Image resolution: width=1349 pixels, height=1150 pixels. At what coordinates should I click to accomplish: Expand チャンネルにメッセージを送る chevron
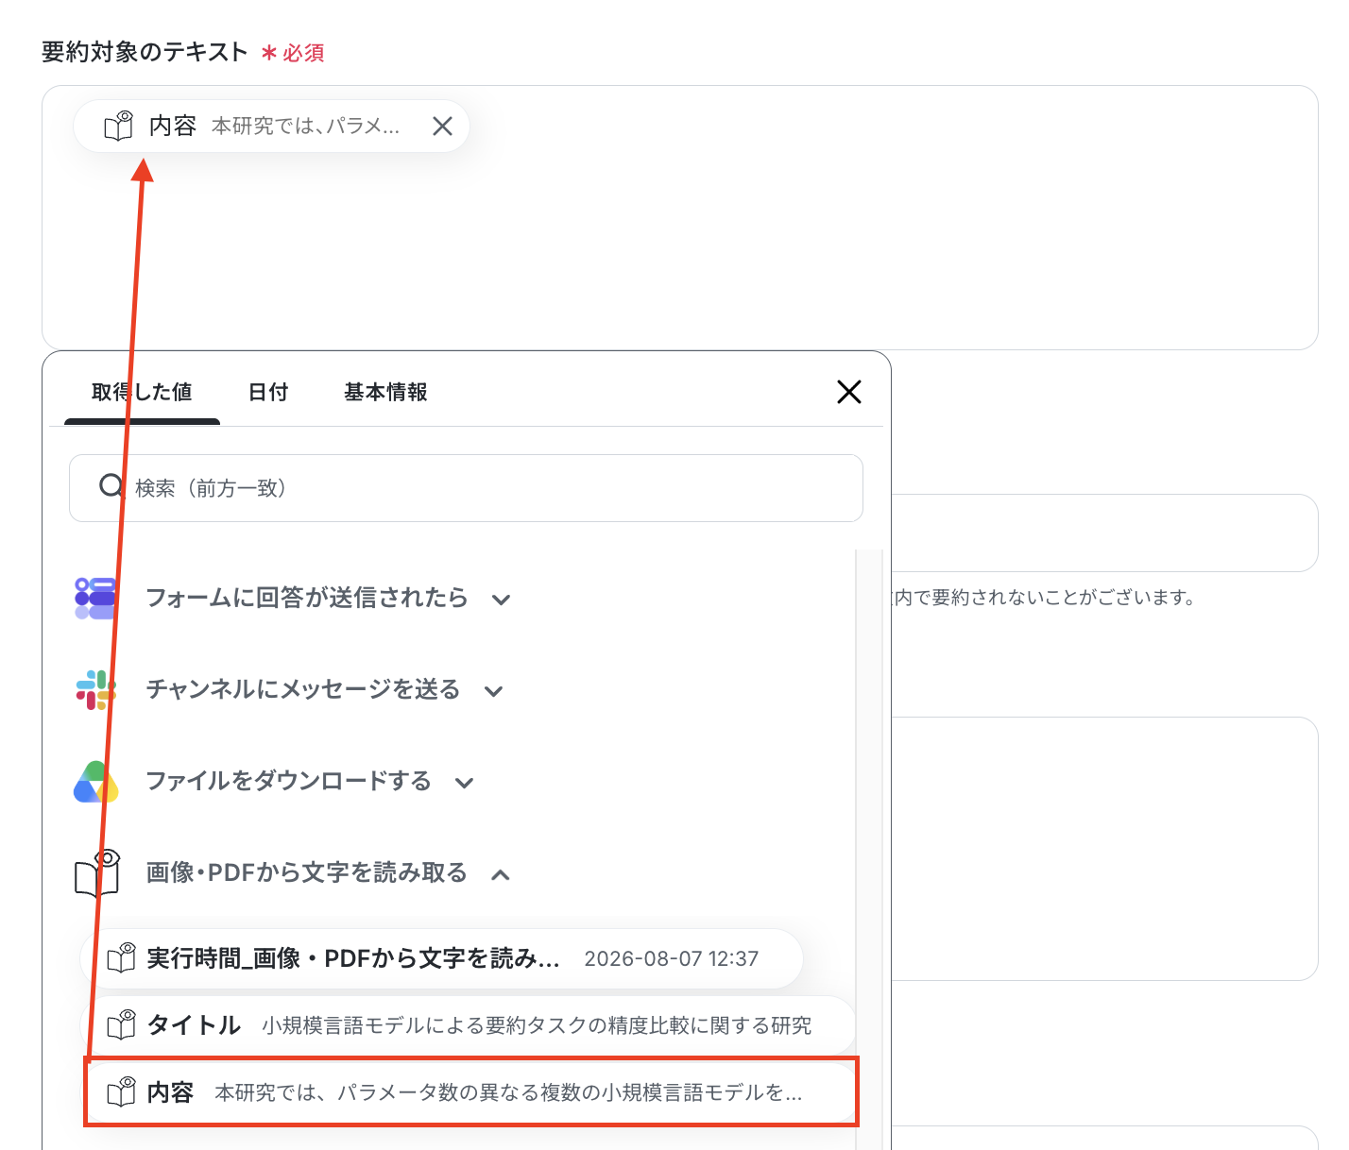[x=494, y=691]
